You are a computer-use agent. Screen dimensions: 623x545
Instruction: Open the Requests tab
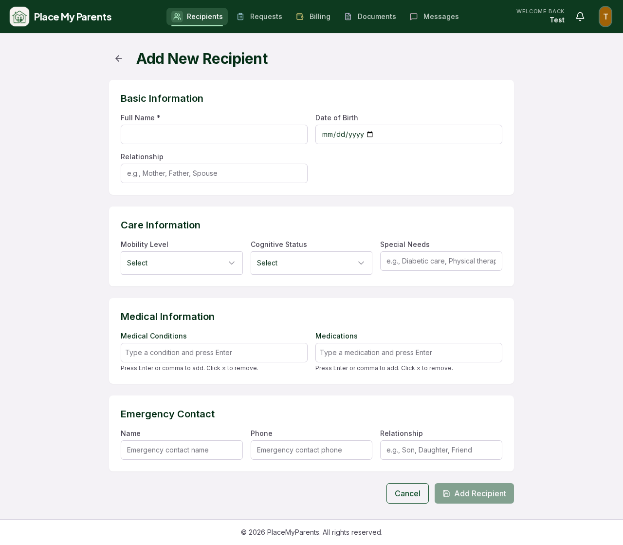[x=259, y=17]
